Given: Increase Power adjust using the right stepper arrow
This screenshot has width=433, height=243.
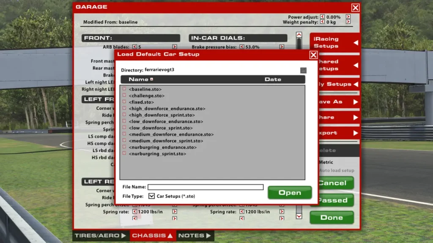Looking at the screenshot, I should point(348,17).
